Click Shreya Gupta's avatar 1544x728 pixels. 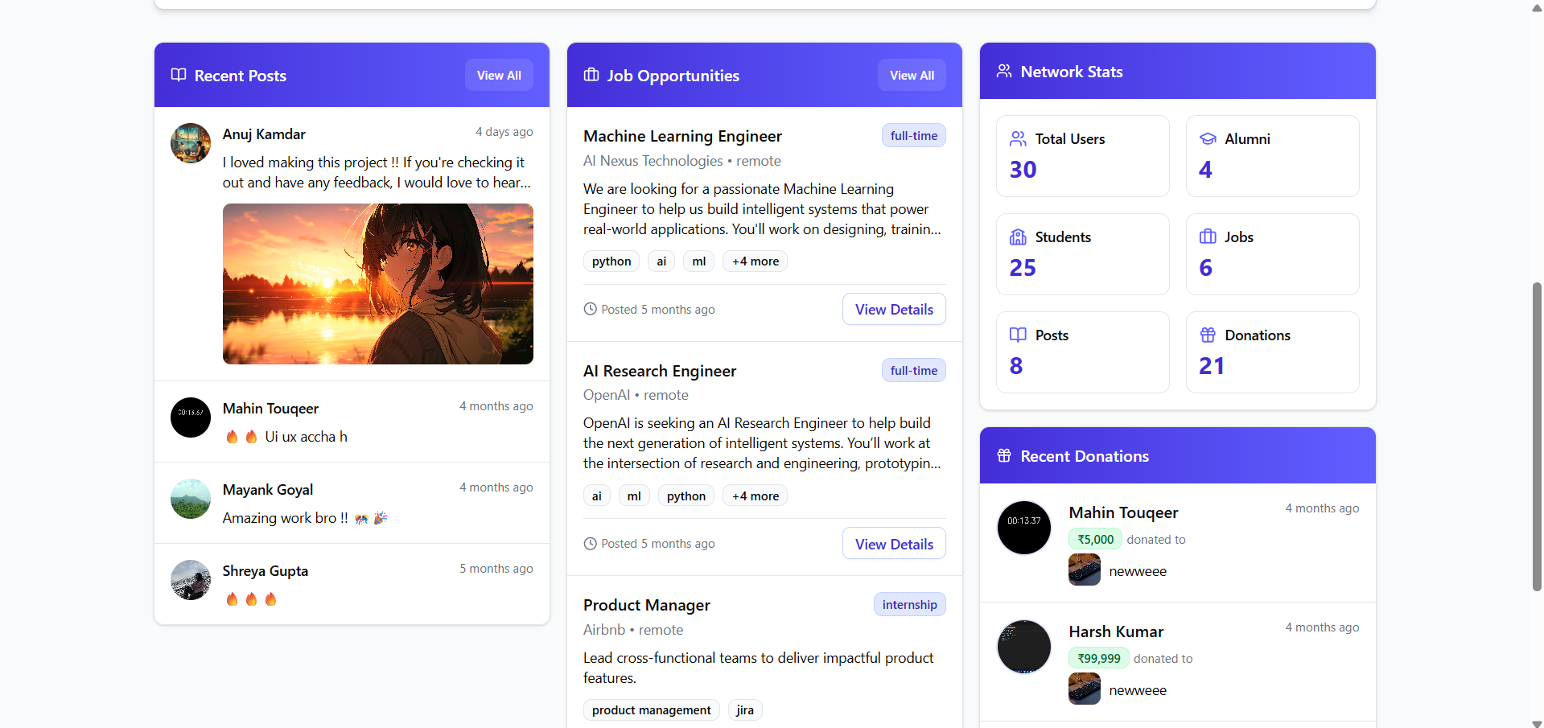coord(191,580)
